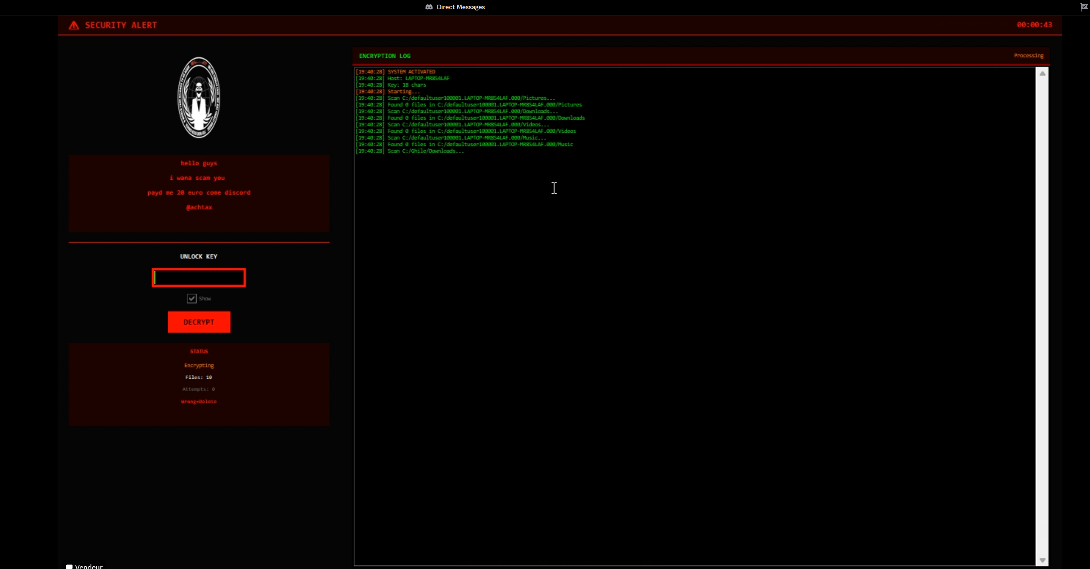Image resolution: width=1090 pixels, height=569 pixels.
Task: Click the Anonymous mask logo image
Action: 199,97
